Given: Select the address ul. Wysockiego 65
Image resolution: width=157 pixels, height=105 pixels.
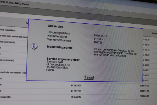Looking at the screenshot, I should [x=58, y=65].
